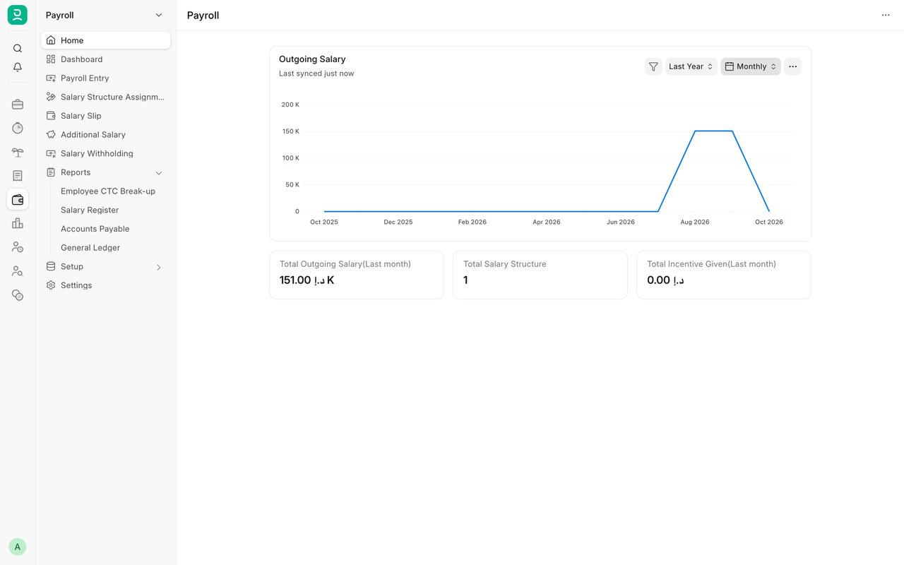Expand the Payroll workspace switcher dropdown
Viewport: 904px width, 565px height.
tap(159, 15)
